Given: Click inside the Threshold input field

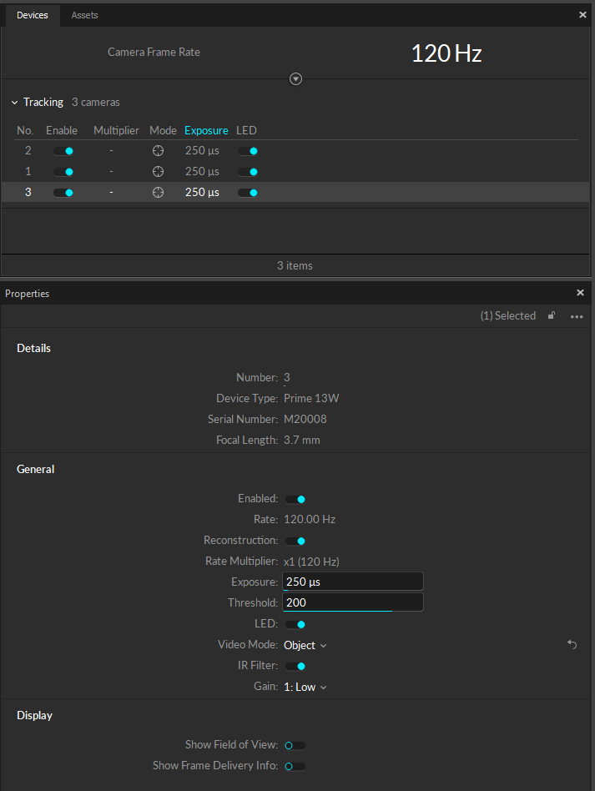Looking at the screenshot, I should coord(352,602).
